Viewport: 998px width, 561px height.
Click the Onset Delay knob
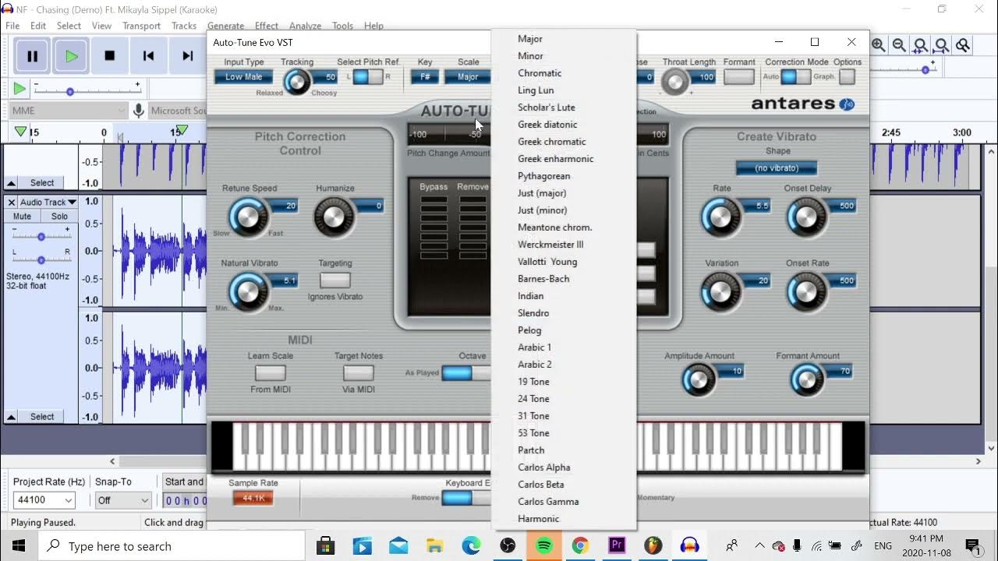pos(807,217)
